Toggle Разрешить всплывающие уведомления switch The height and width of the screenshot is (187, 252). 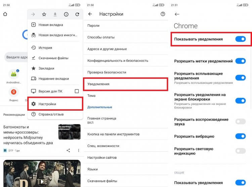[241, 78]
